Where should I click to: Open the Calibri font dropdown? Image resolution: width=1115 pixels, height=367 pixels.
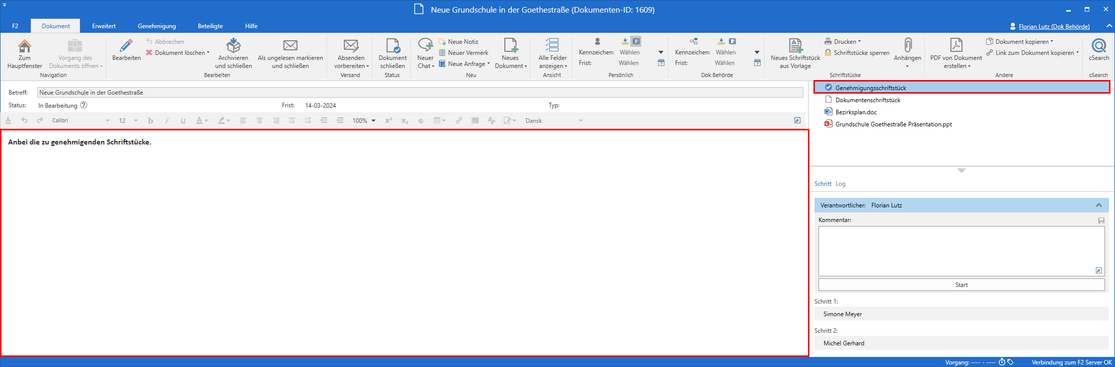click(107, 121)
